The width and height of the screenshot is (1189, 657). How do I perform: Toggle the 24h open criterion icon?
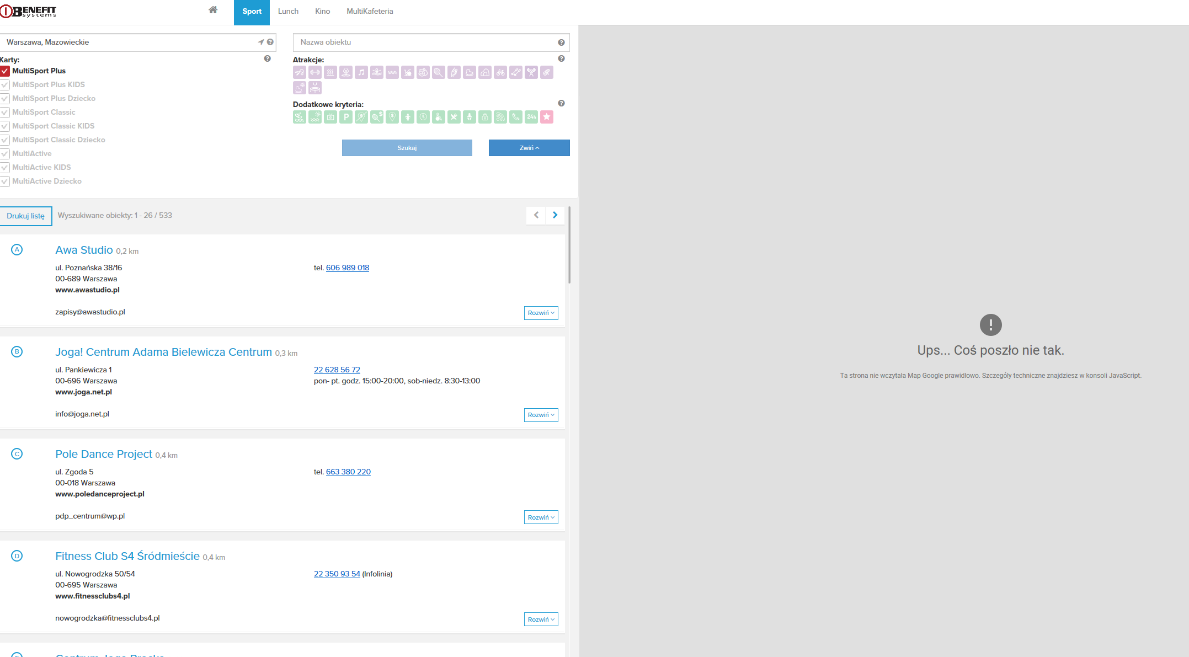point(531,117)
